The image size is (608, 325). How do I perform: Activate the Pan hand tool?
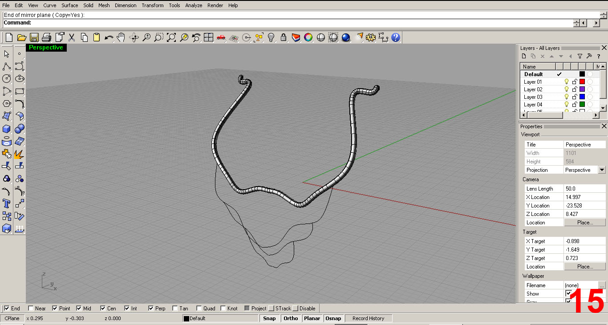121,37
